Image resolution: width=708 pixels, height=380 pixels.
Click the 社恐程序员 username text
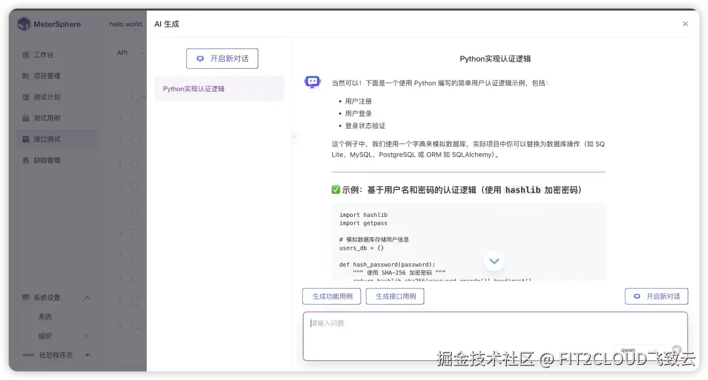56,355
